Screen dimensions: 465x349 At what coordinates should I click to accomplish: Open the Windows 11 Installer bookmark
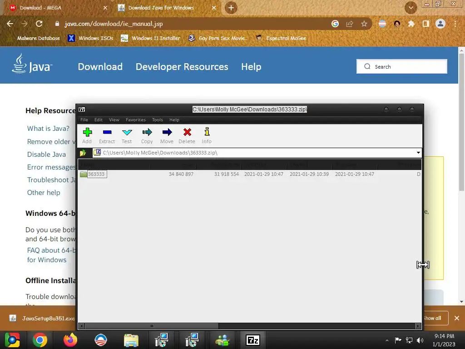pos(151,38)
